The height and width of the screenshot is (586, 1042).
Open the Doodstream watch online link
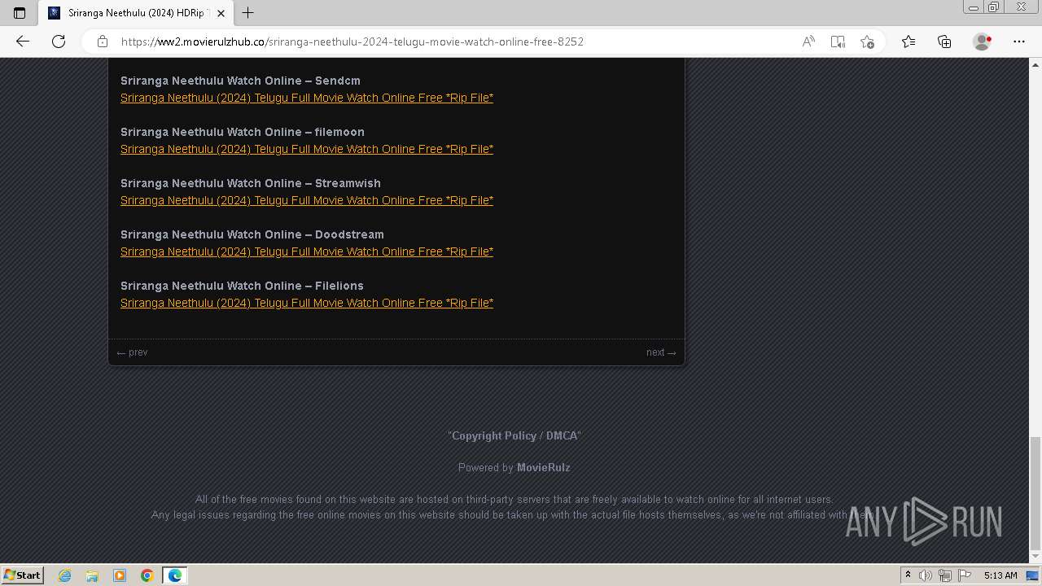point(307,251)
